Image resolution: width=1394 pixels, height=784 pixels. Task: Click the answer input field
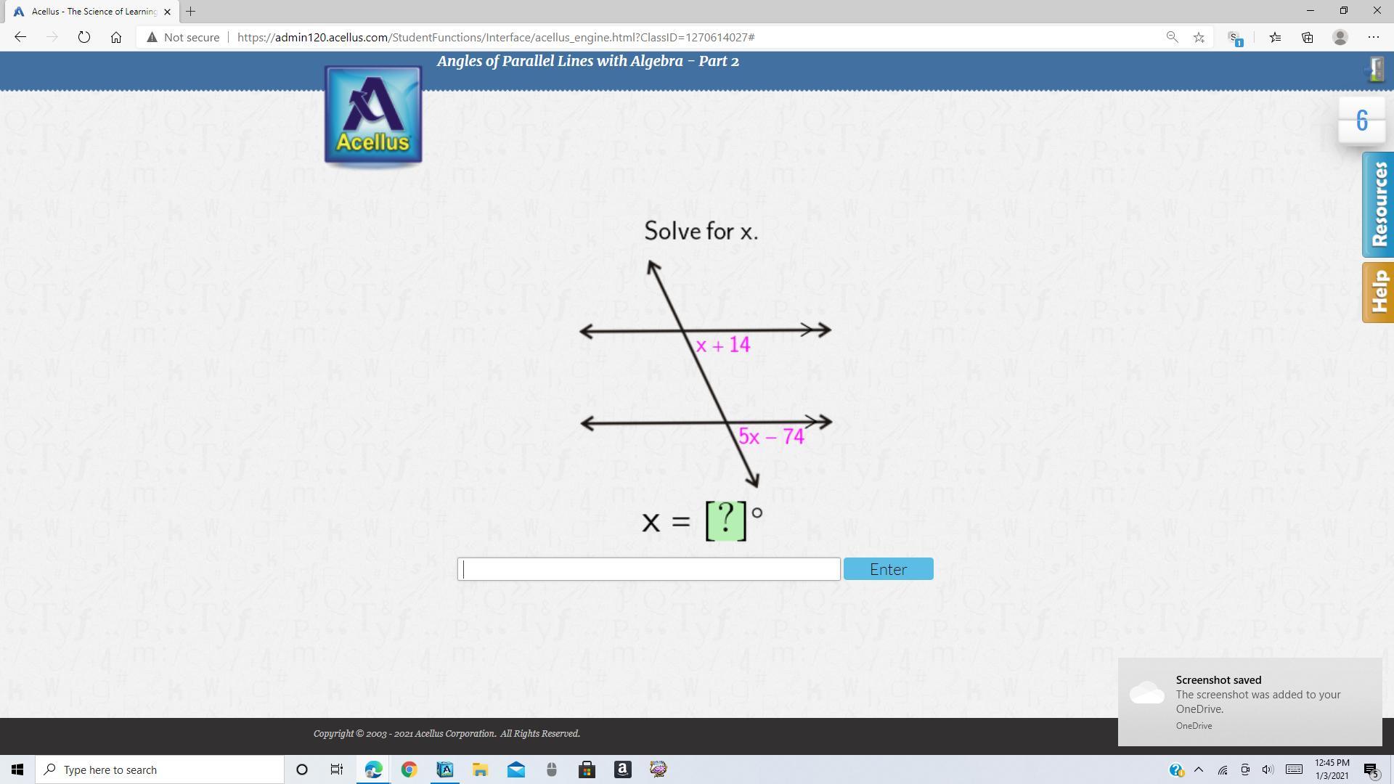tap(648, 569)
